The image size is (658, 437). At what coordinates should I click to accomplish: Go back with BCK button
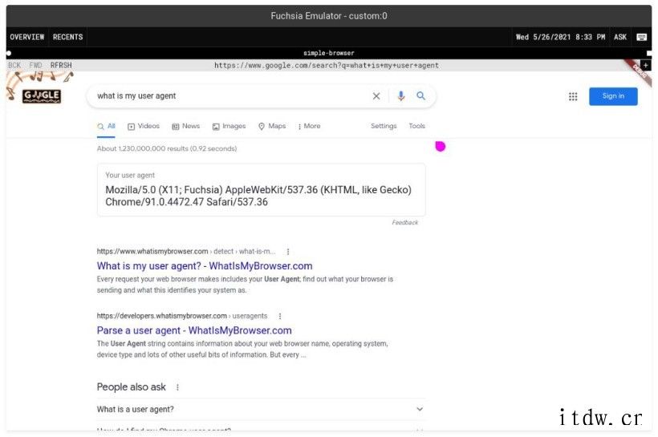[x=14, y=66]
